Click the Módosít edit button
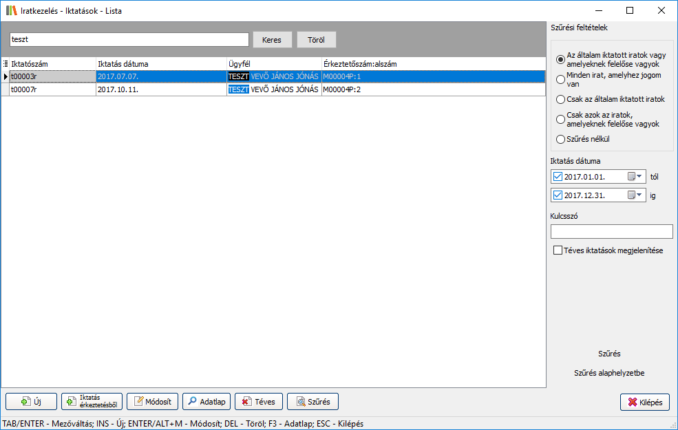The height and width of the screenshot is (430, 678). 153,402
